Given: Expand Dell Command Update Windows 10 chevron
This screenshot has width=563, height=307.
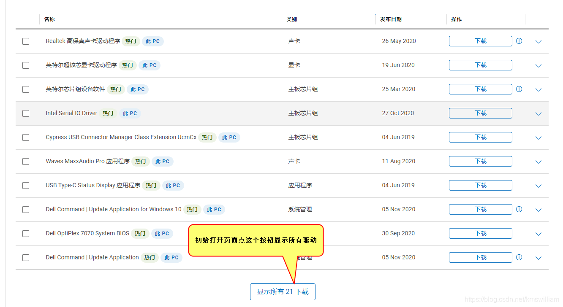Looking at the screenshot, I should pos(538,210).
